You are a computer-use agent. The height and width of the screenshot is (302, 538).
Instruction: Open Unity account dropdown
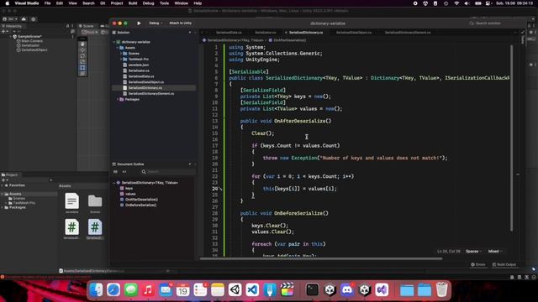10,19
